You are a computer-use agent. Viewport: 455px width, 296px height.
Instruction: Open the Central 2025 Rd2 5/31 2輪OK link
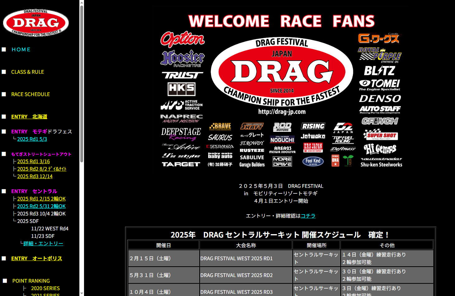41,206
